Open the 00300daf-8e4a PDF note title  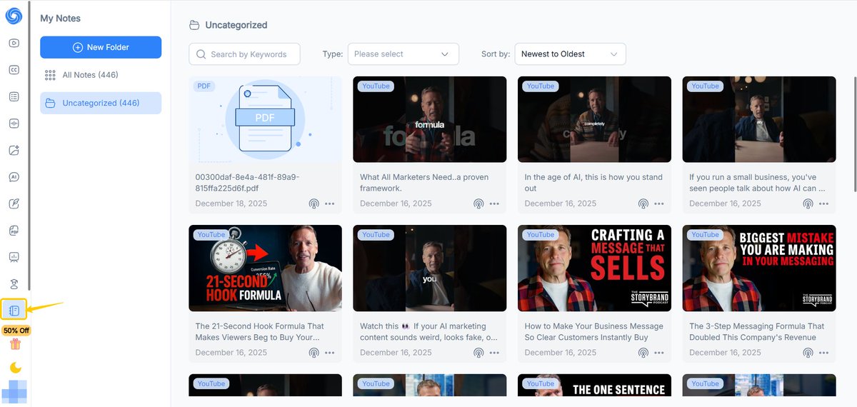pos(247,183)
